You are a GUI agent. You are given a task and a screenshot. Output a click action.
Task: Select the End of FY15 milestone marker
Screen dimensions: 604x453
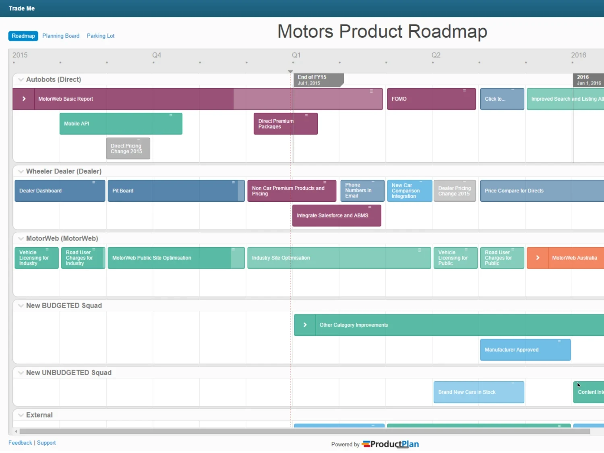pyautogui.click(x=319, y=80)
